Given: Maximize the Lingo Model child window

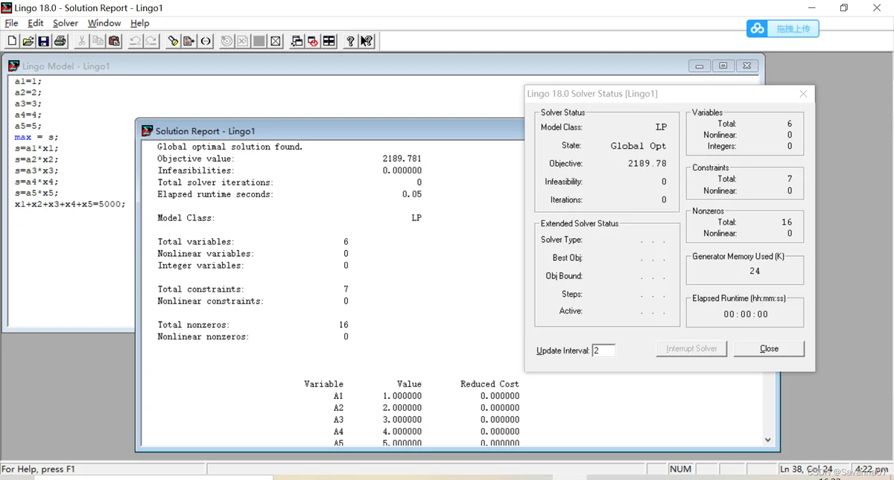Looking at the screenshot, I should click(x=723, y=65).
